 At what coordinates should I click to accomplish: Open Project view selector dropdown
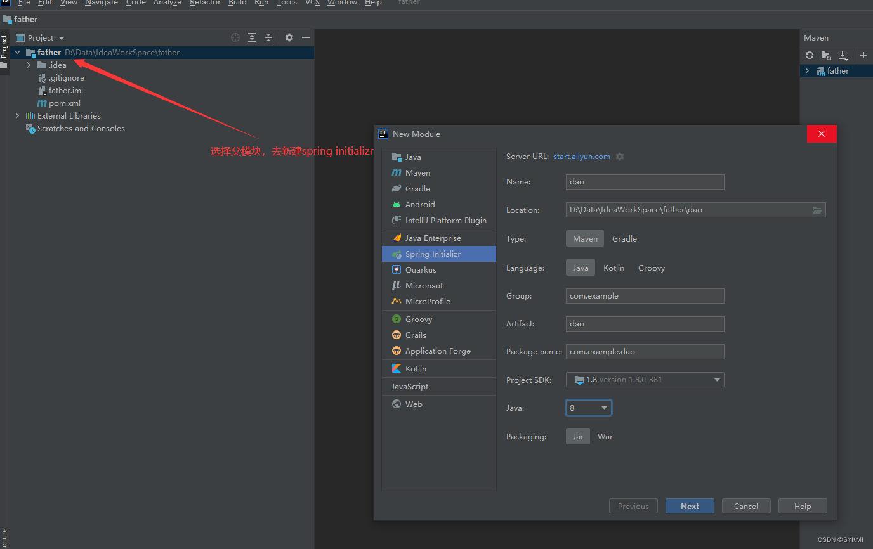40,37
